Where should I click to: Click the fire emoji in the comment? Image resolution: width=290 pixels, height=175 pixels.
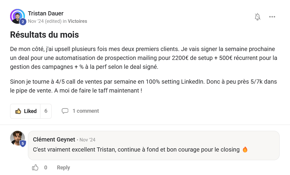point(245,150)
